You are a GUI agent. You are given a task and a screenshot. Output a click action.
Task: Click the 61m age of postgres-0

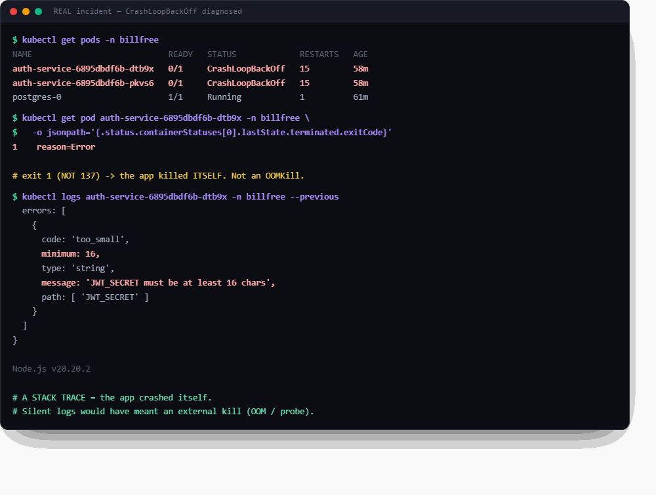click(x=361, y=97)
